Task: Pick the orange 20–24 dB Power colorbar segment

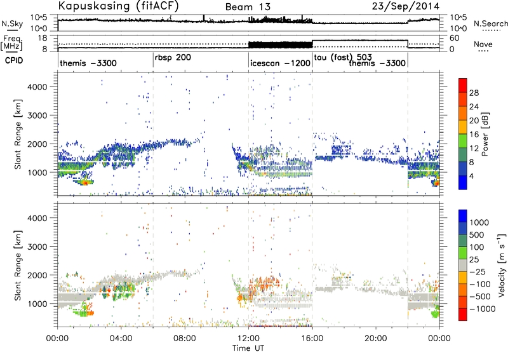Action: tap(463, 113)
